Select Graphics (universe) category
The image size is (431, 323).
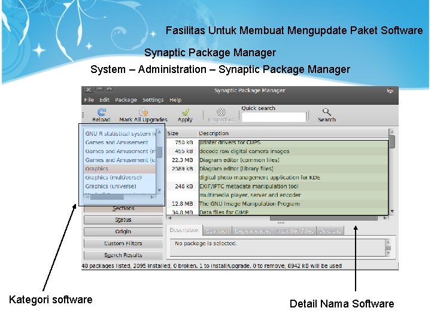[120, 186]
